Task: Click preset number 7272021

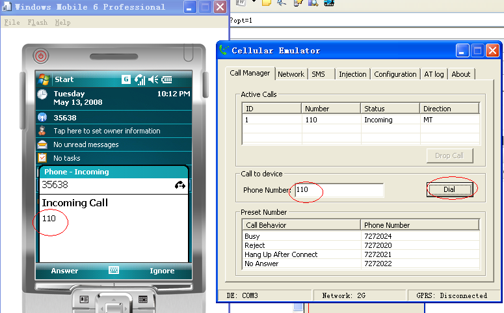Action: 378,254
